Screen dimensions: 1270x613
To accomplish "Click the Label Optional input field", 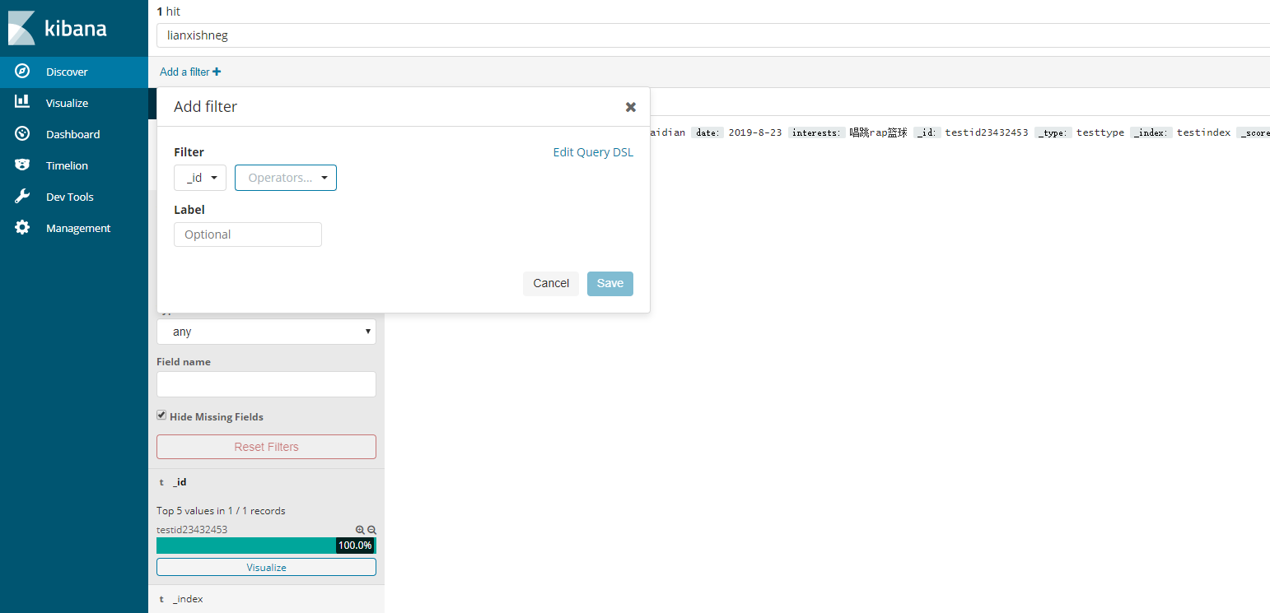I will 248,235.
